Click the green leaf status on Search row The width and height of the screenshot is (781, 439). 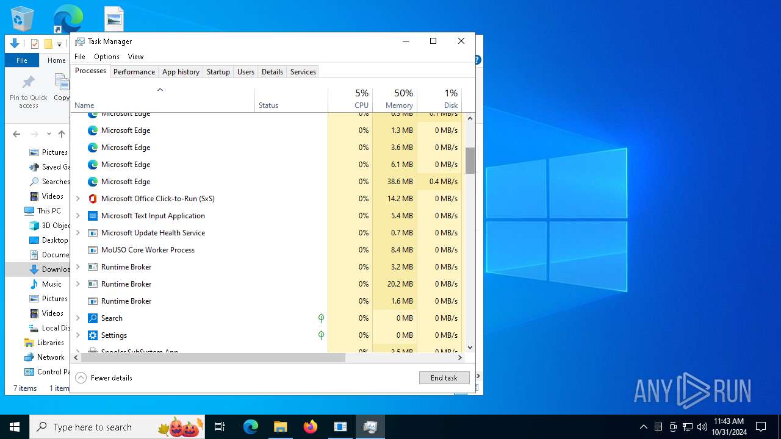click(x=321, y=318)
